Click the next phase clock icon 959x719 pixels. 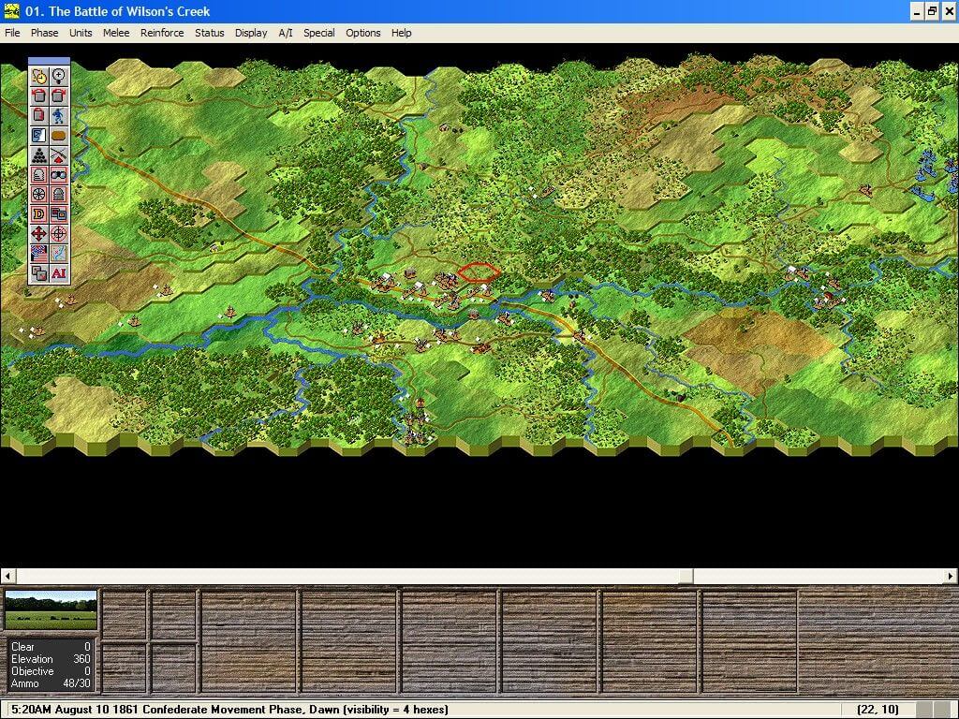38,77
